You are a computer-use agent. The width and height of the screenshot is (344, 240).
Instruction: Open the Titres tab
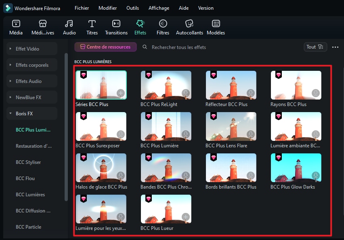pos(92,27)
